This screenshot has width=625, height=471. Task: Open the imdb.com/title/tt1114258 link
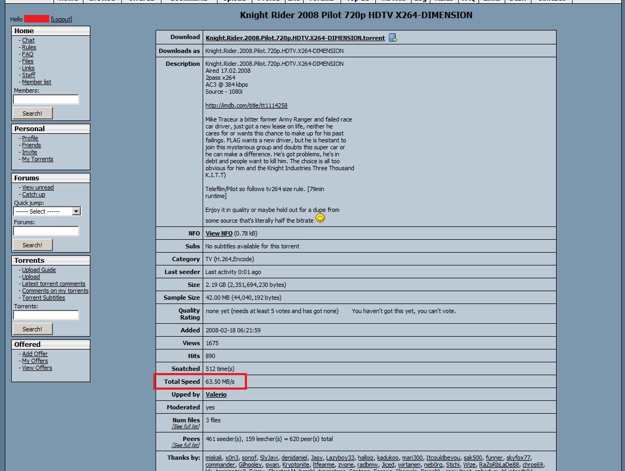click(x=246, y=105)
